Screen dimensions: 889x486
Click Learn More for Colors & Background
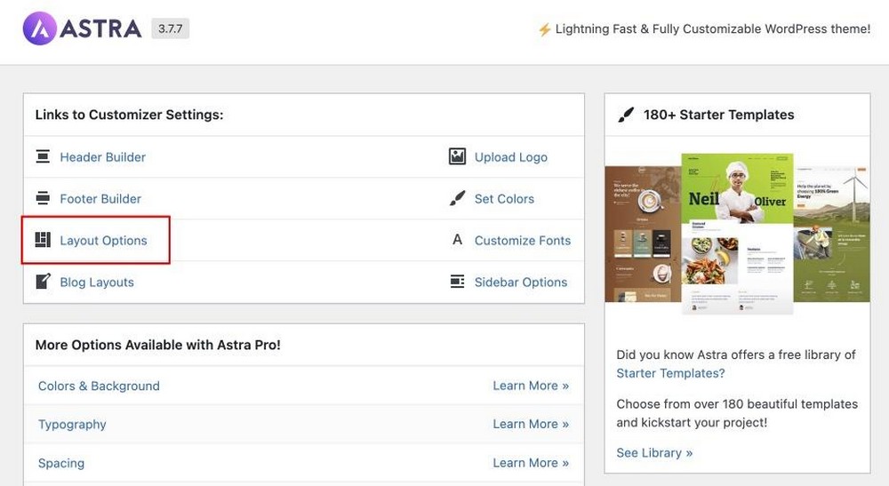click(x=531, y=386)
